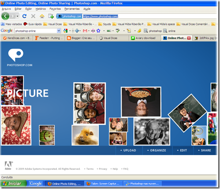Click in the URL address field
Image resolution: width=220 pixels, height=189 pixels.
click(x=149, y=16)
